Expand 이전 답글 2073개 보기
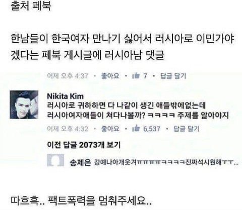 pyautogui.click(x=84, y=145)
